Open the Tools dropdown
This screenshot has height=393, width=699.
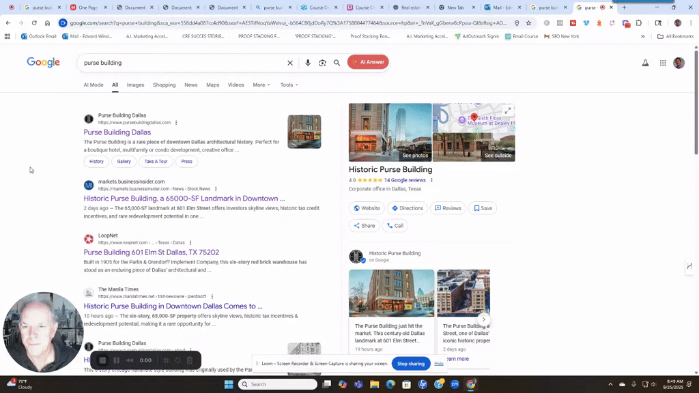(289, 85)
